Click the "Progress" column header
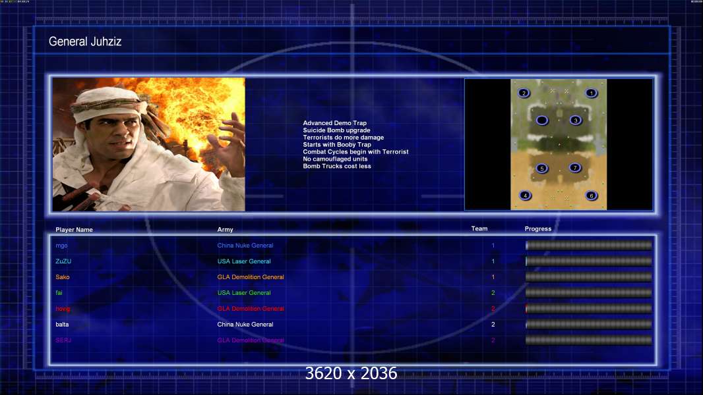 pos(538,229)
